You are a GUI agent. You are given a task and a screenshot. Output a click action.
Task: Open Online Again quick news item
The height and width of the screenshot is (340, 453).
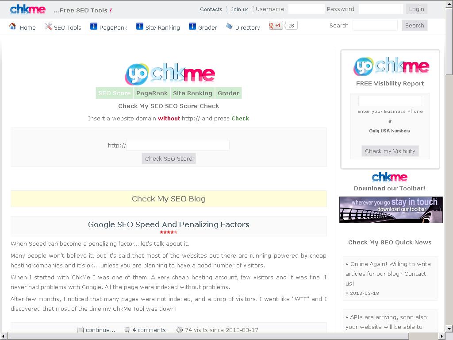click(388, 274)
